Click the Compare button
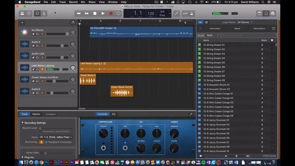 [50, 114]
